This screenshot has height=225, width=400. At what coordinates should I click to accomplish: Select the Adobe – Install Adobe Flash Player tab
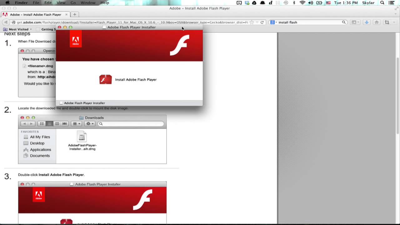pos(36,14)
